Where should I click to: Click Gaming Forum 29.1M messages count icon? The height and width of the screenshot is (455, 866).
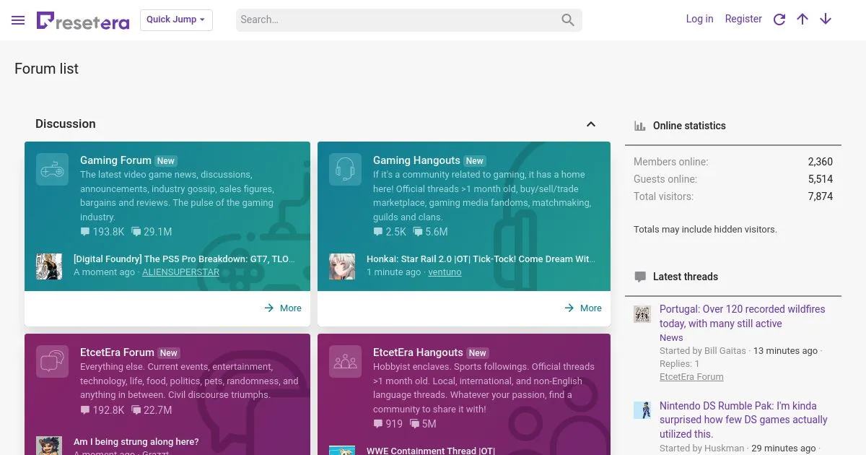pos(136,232)
